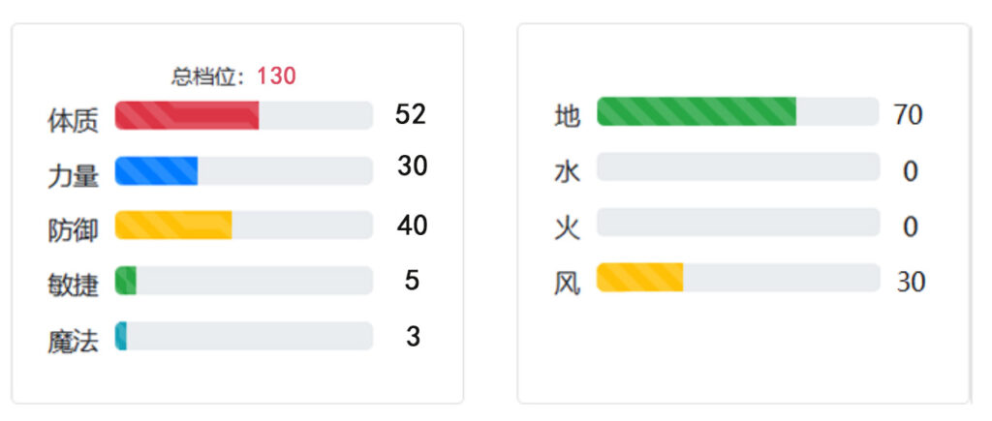Click the empty 火 element bar
Viewport: 992px width, 421px height.
pos(738,222)
